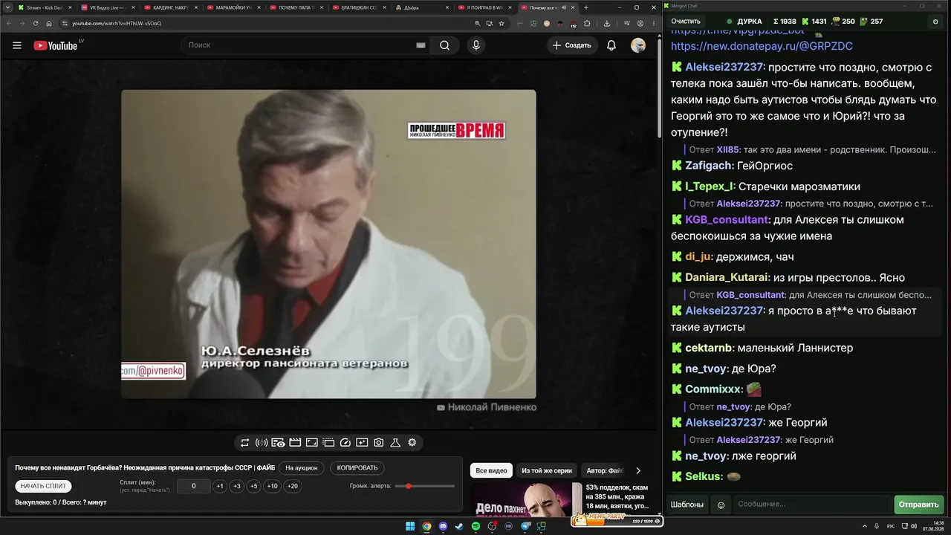Start voice search with the microphone icon
Viewport: 951px width, 535px height.
(x=476, y=45)
